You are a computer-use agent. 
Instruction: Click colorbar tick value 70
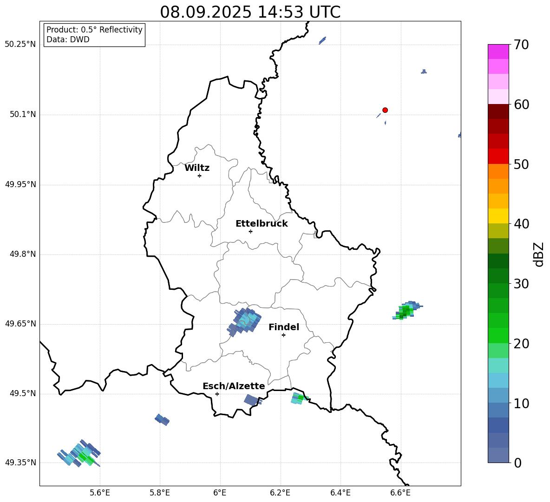click(521, 45)
